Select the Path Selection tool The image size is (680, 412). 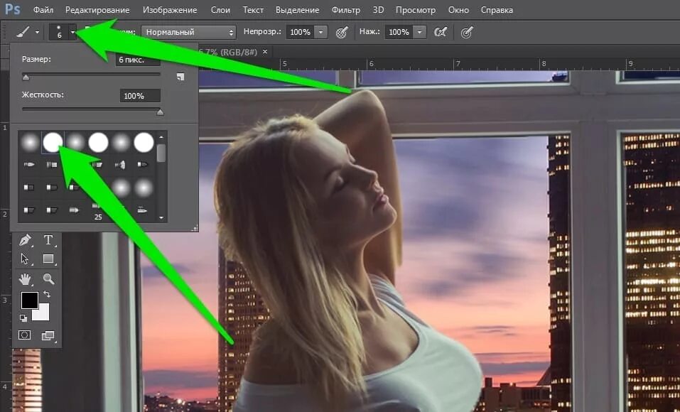click(x=25, y=259)
